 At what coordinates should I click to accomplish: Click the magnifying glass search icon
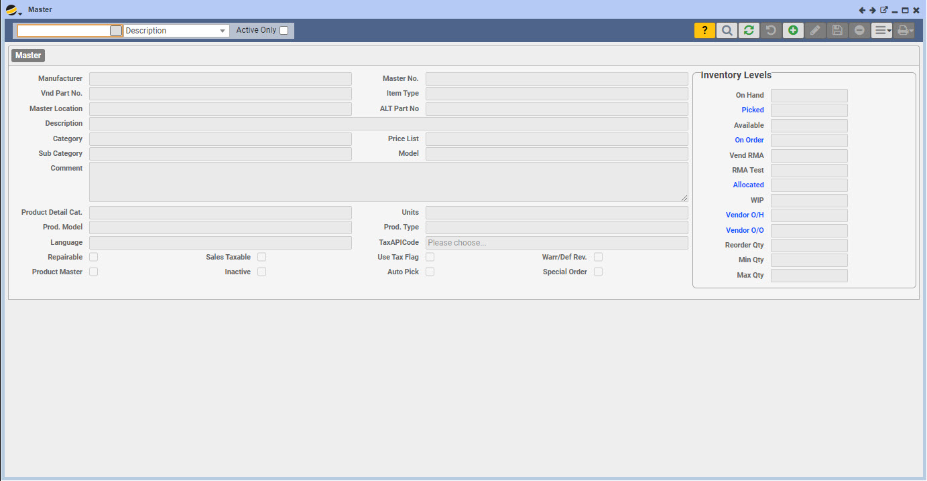tap(727, 30)
